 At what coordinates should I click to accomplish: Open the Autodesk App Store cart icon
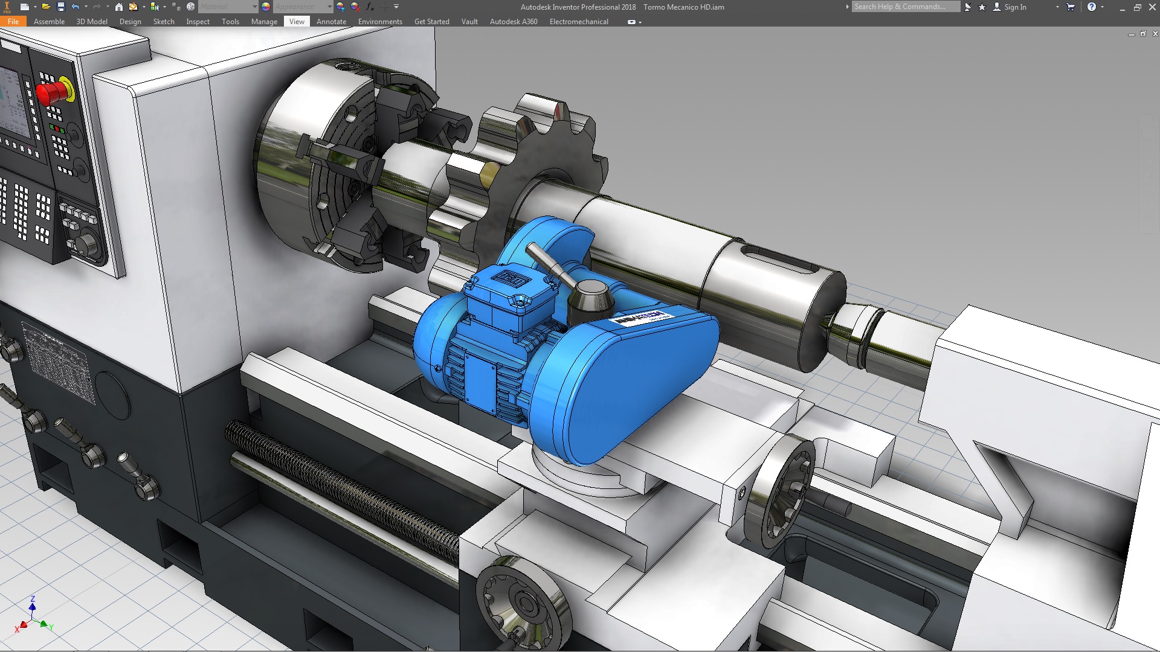click(1071, 7)
